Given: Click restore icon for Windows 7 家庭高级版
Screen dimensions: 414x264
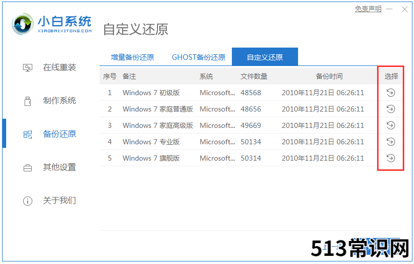Looking at the screenshot, I should point(391,125).
